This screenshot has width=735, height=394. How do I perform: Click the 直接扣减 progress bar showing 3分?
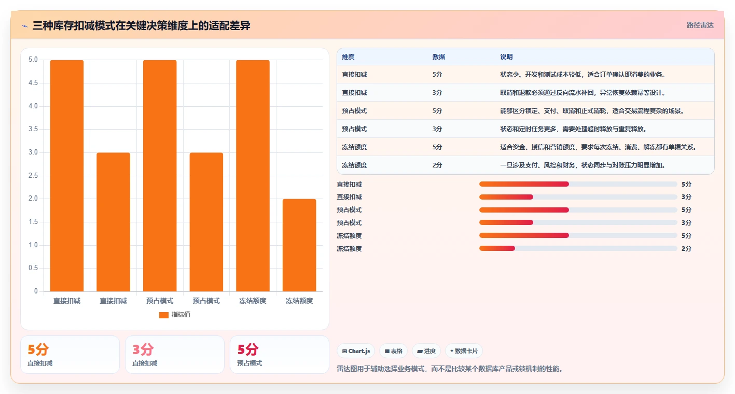578,197
